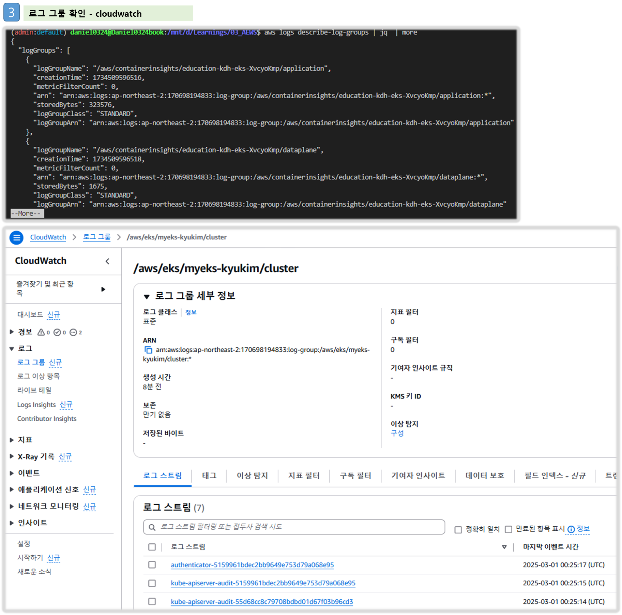Expand the 지표 section in sidebar
Image resolution: width=622 pixels, height=615 pixels.
12,440
